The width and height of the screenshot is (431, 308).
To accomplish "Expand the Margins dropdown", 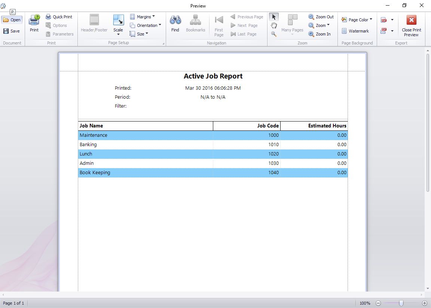I will pos(143,17).
